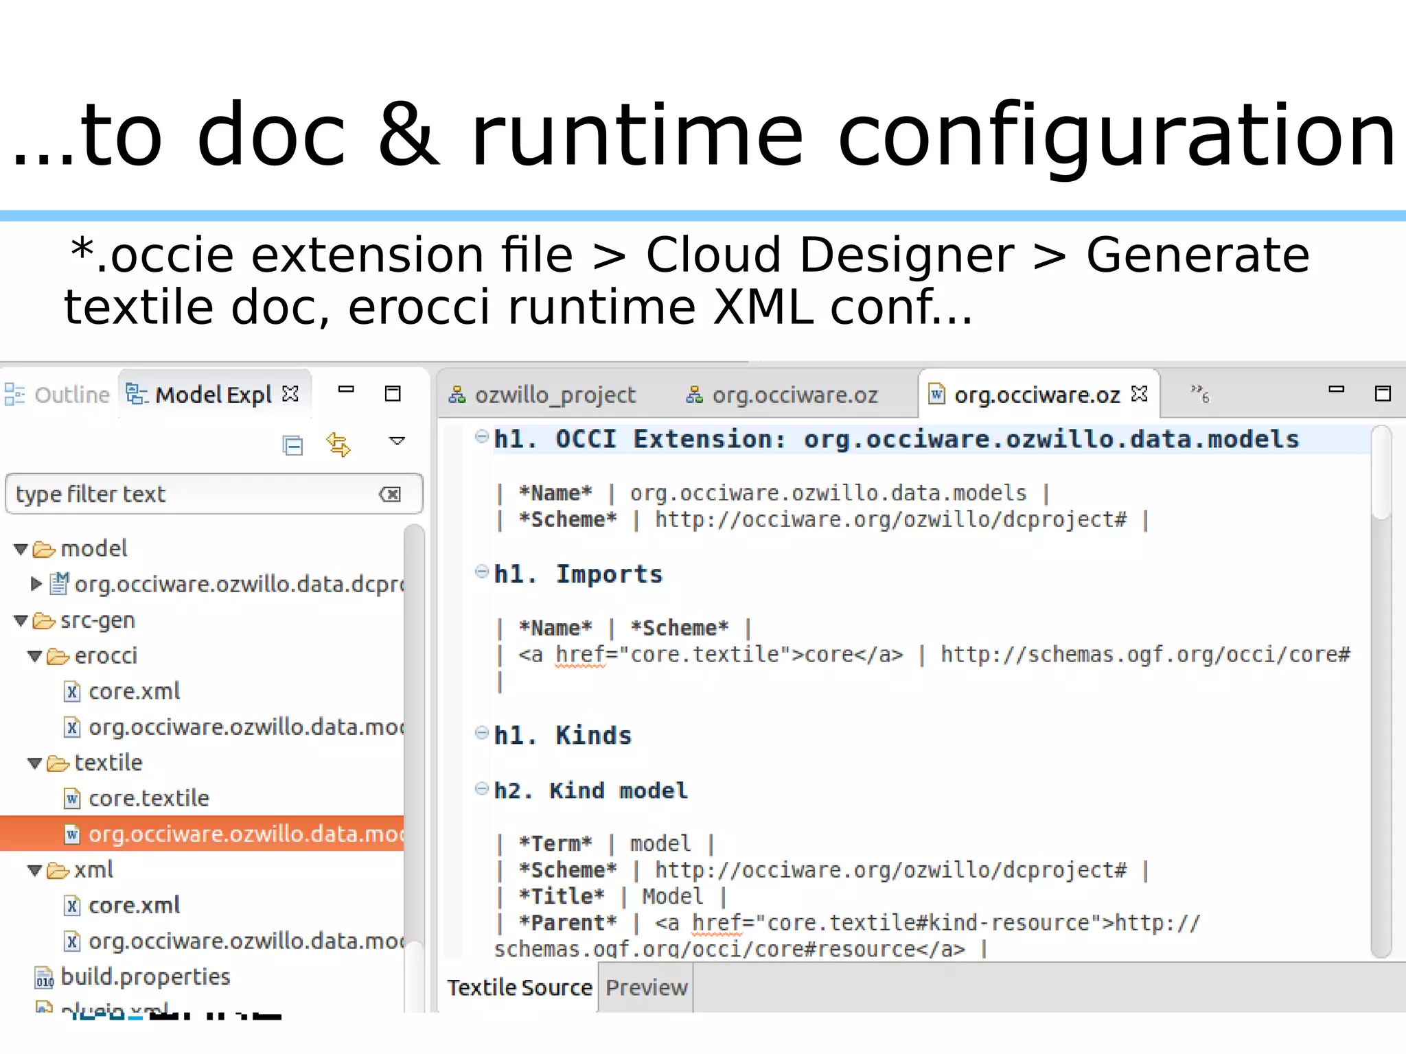Open the view menu dropdown arrow
The height and width of the screenshot is (1054, 1406).
[397, 441]
